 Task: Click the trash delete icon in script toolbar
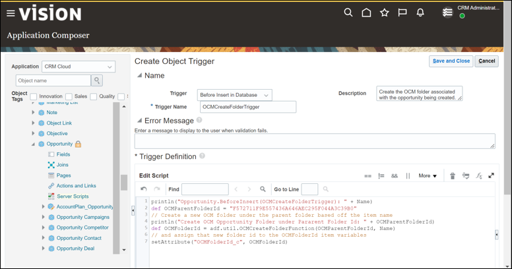coord(453,176)
